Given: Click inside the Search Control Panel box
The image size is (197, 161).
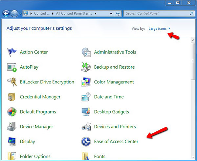Looking at the screenshot, I should (x=156, y=14).
